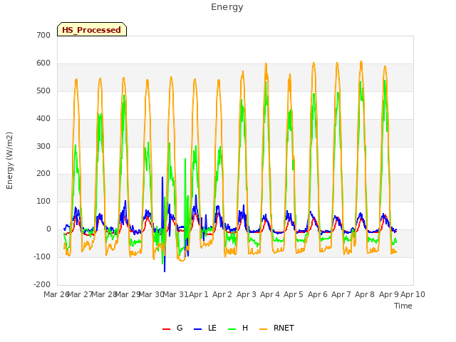This screenshot has height=342, width=456.
Task: Click the Energy (W/m2) axis label
Action: coord(9,160)
